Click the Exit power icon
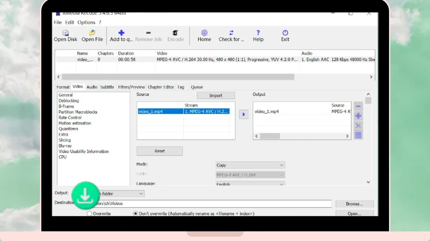Screen dimensions: 430x241 285,33
